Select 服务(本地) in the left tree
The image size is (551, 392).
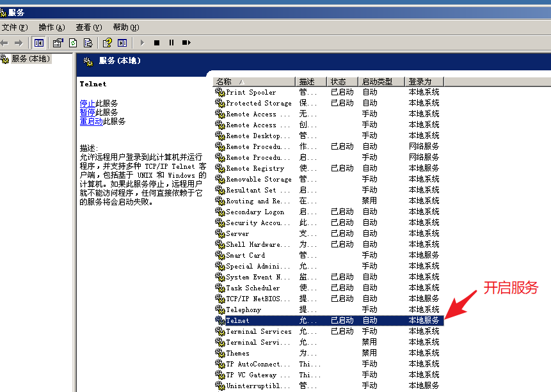(31, 59)
